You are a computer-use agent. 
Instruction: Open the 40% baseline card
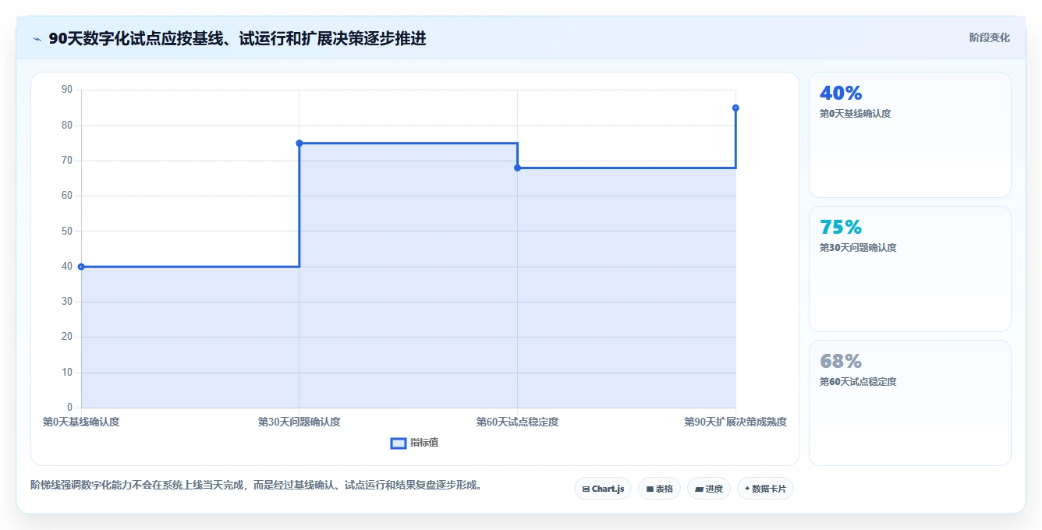[x=909, y=135]
